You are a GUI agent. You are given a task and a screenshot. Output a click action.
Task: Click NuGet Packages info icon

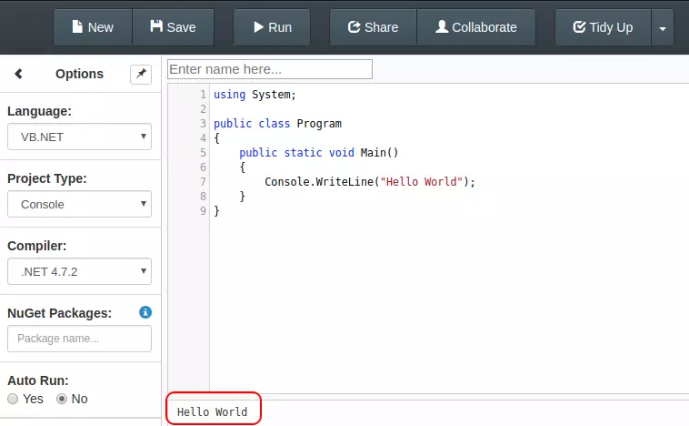pyautogui.click(x=145, y=312)
